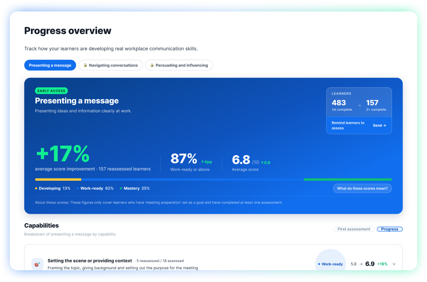The image size is (427, 282).
Task: Click the yellow Developing segment of the score bar
Action: click(58, 180)
